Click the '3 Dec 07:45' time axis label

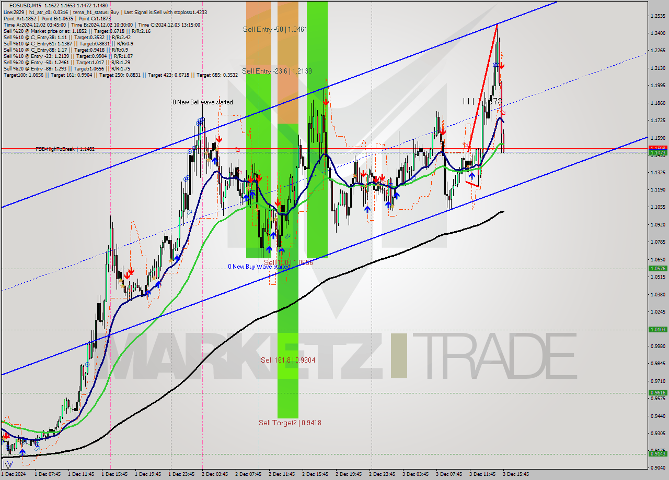(x=449, y=474)
